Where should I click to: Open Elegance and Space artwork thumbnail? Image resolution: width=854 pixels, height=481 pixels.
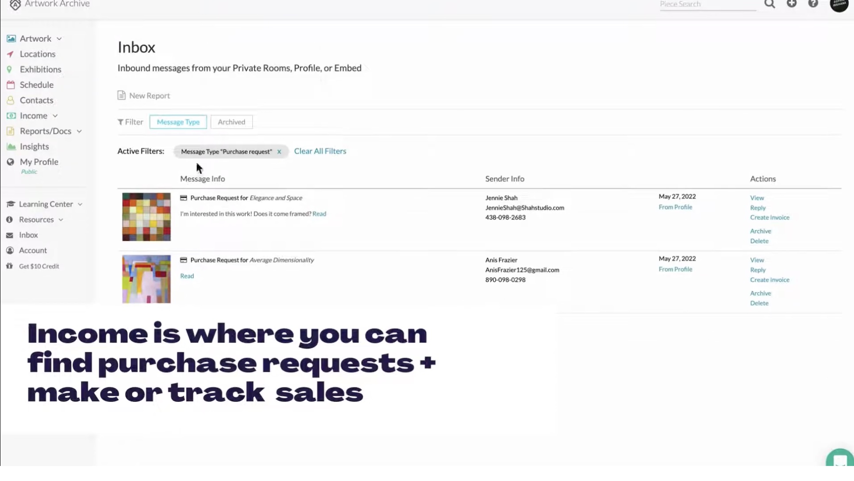(x=146, y=217)
